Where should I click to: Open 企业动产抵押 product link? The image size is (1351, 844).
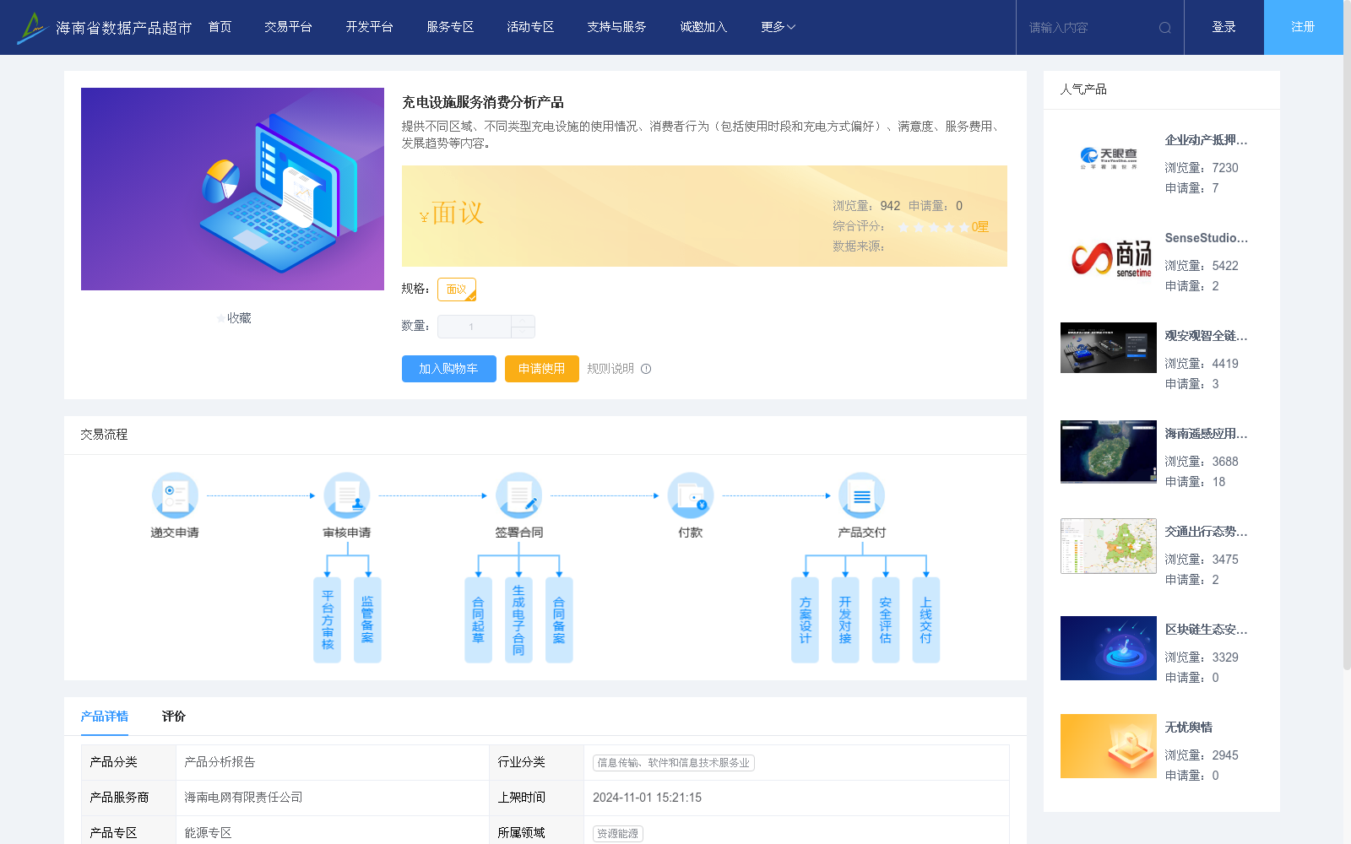coord(1206,140)
